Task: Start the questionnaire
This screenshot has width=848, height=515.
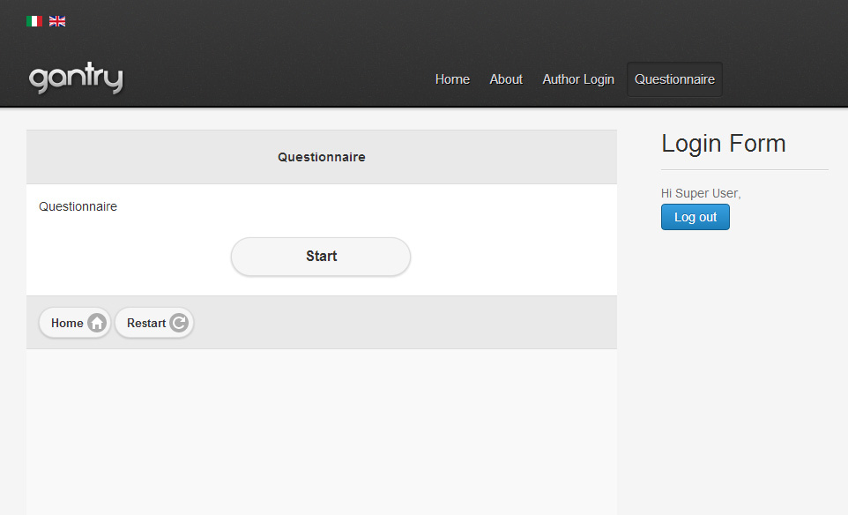Action: (x=321, y=257)
